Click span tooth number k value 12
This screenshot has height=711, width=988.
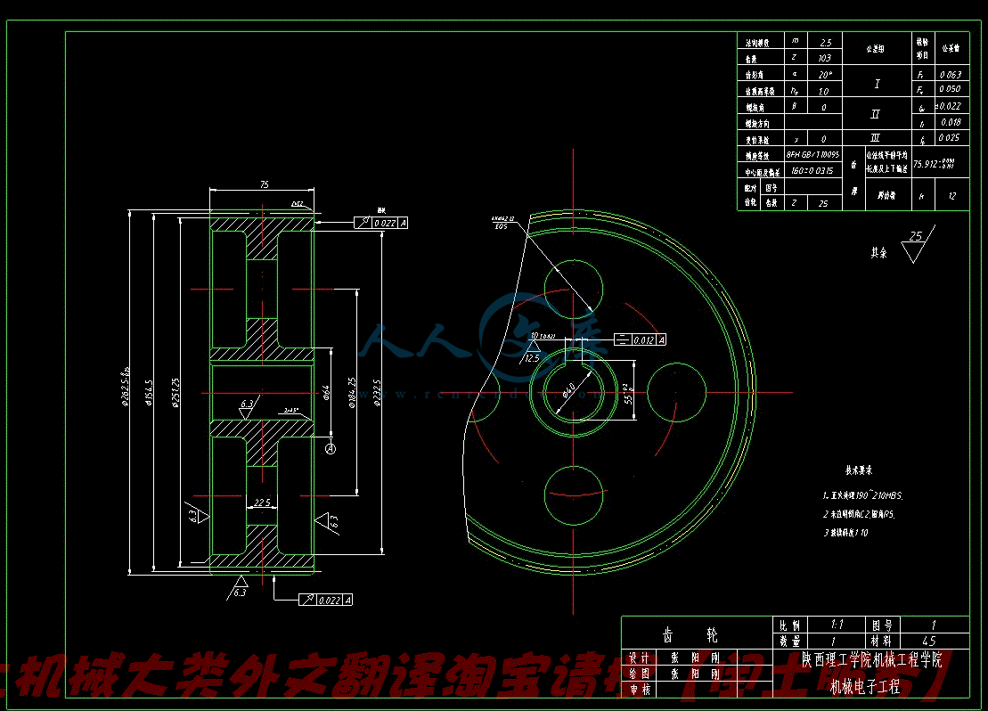click(952, 196)
